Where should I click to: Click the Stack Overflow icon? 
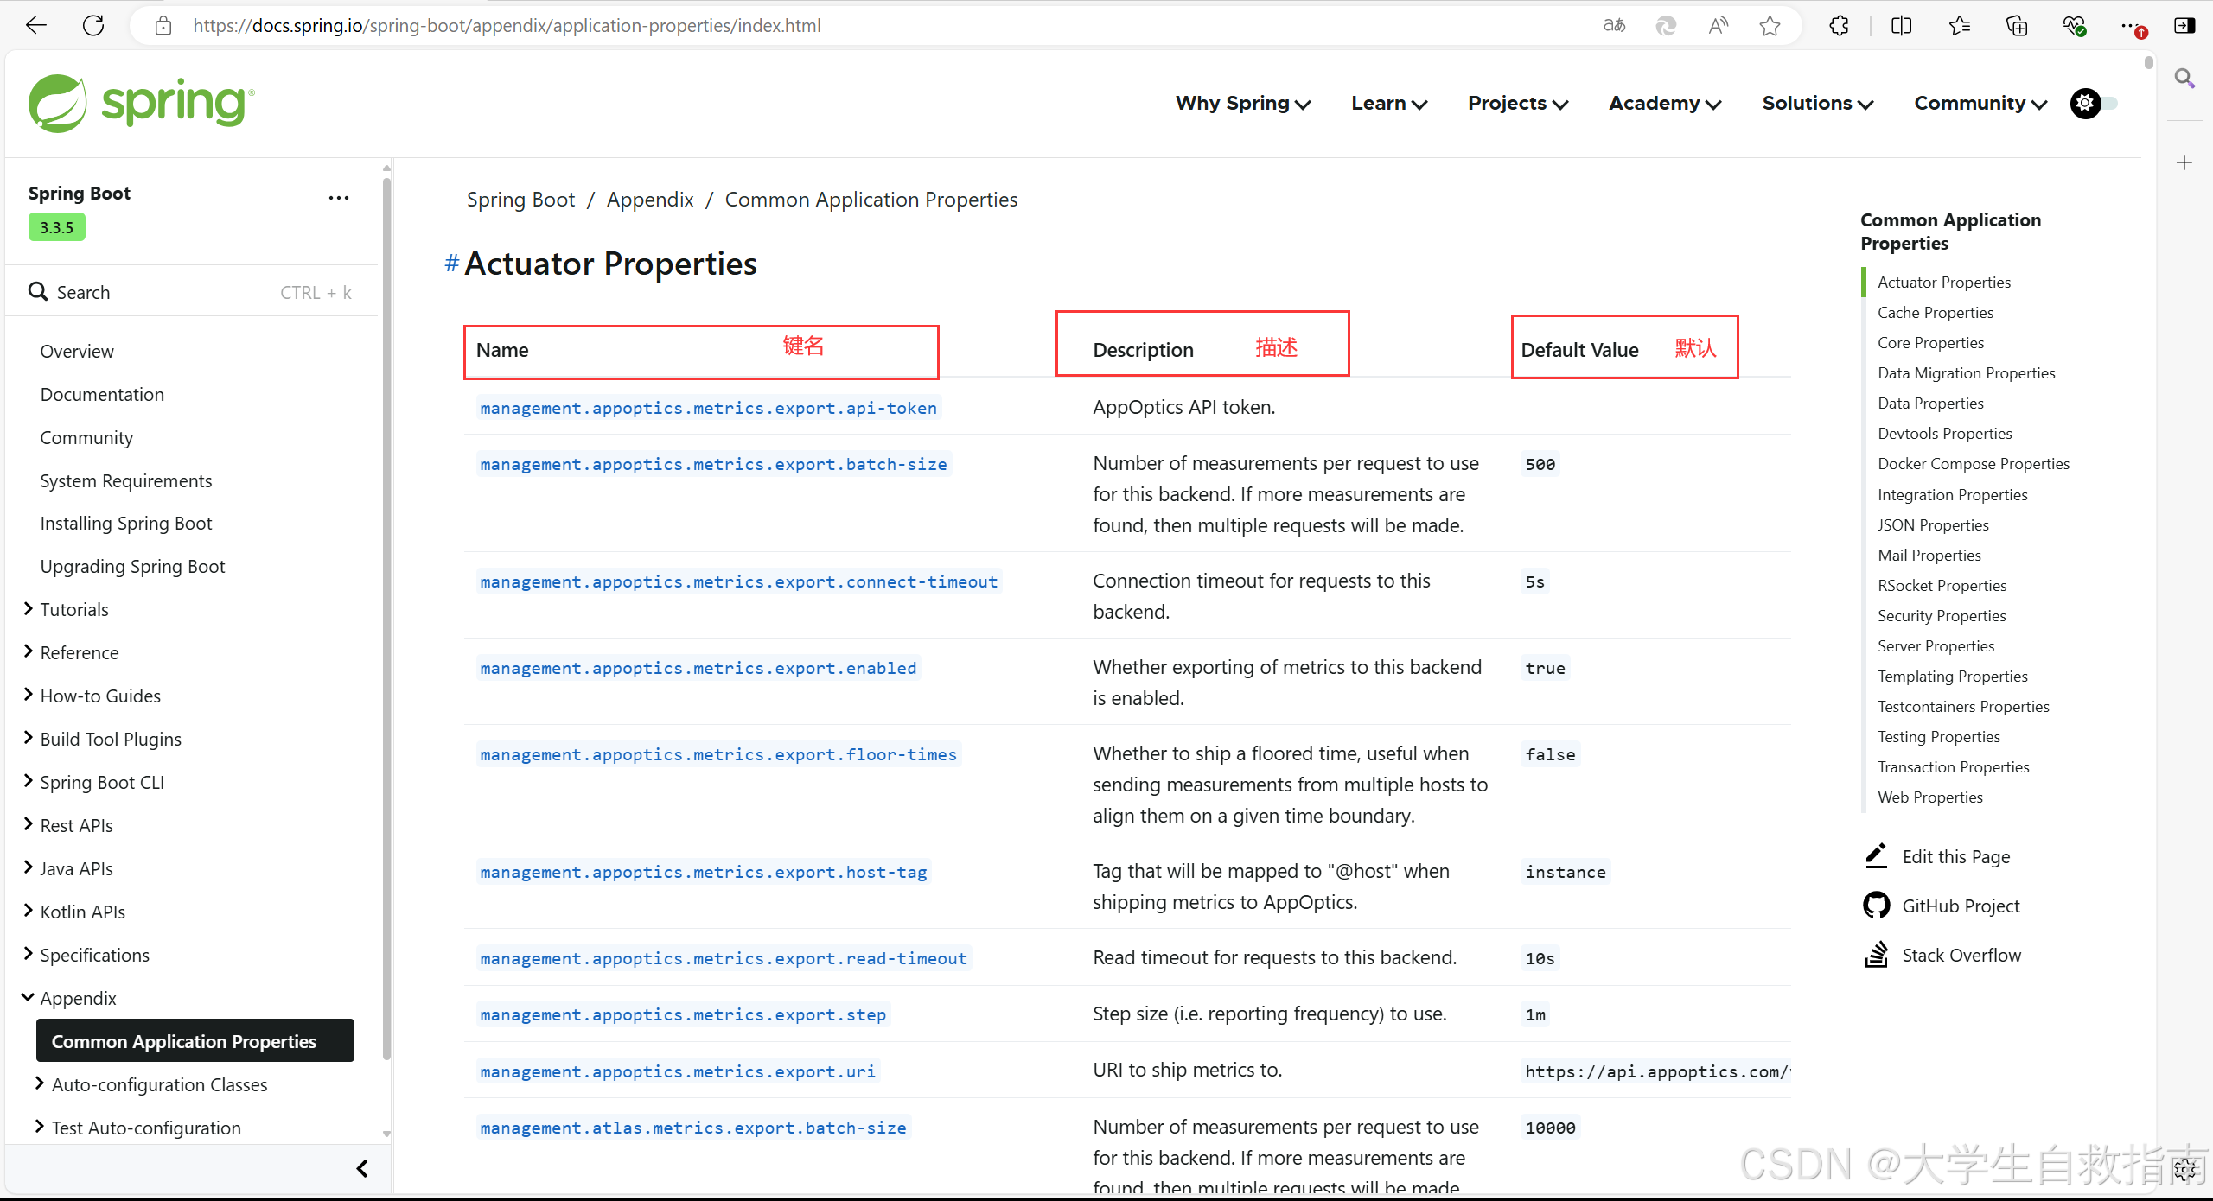pos(1876,955)
